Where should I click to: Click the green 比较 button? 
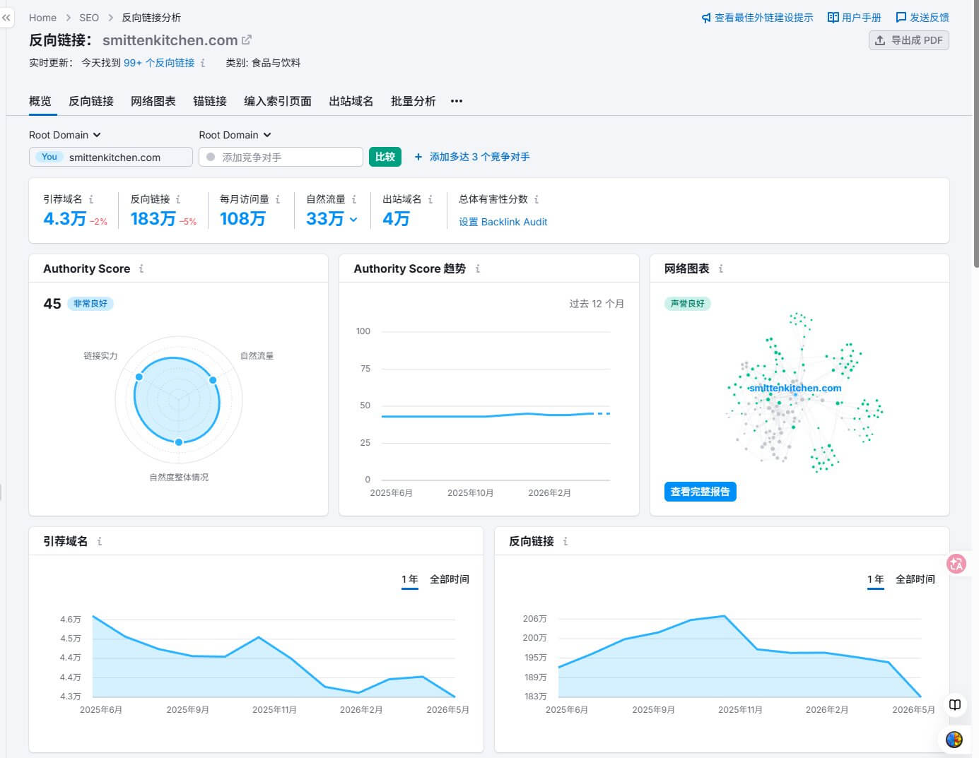[385, 157]
